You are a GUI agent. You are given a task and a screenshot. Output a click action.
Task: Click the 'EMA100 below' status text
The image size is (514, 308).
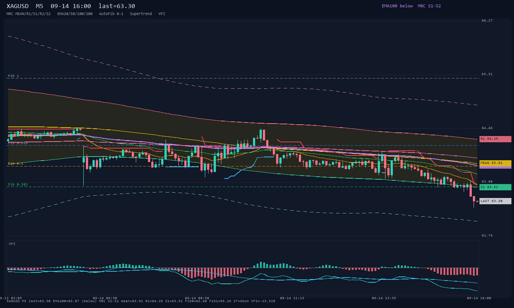397,6
